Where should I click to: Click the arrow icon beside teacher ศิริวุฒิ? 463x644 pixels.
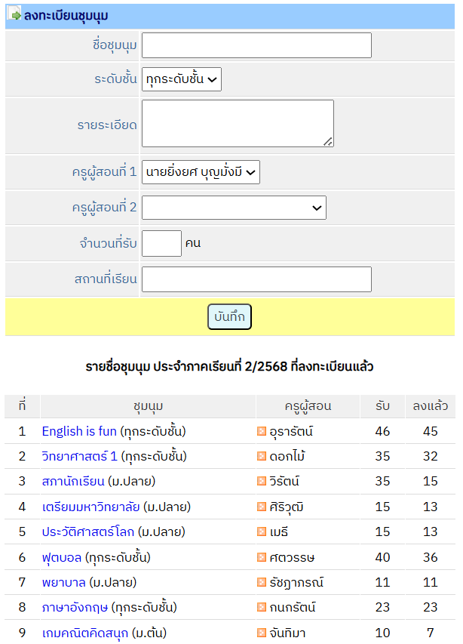pos(262,507)
